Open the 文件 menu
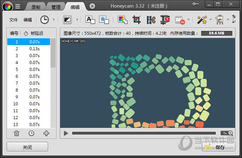The width and height of the screenshot is (242, 158). coord(13,20)
